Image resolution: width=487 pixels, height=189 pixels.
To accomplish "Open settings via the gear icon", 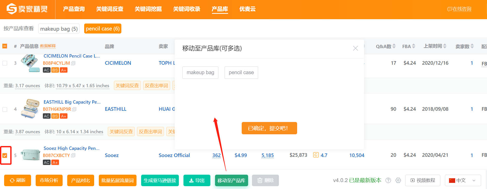I will tap(398, 180).
